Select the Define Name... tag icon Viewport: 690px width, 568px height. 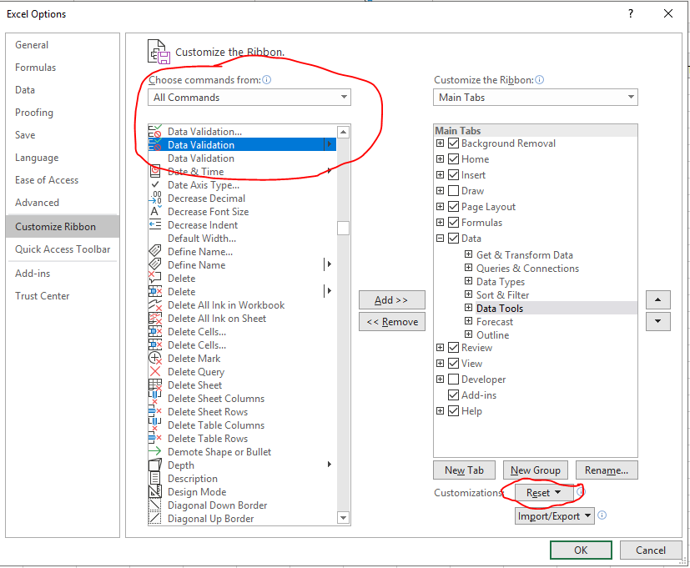[155, 251]
